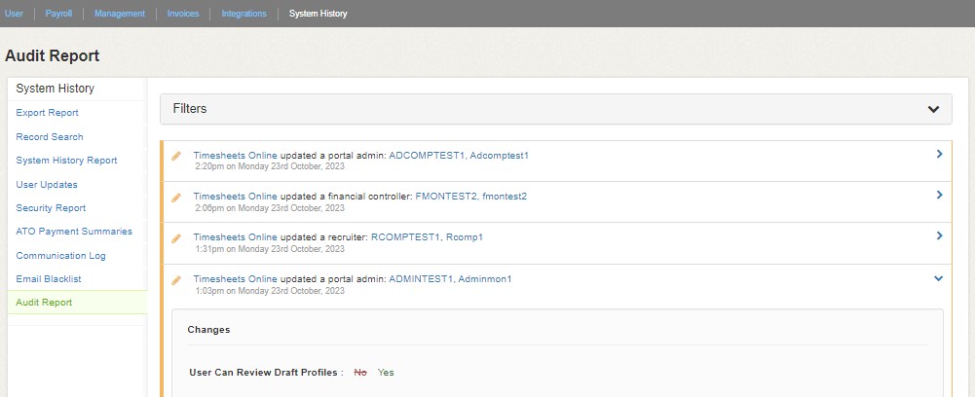The image size is (975, 397).
Task: Open the Communication Log page
Action: click(60, 256)
